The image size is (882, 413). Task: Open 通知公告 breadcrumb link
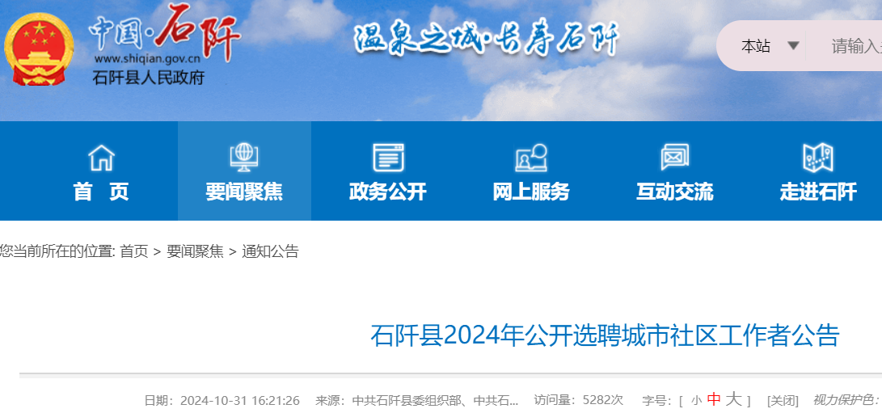(x=270, y=251)
